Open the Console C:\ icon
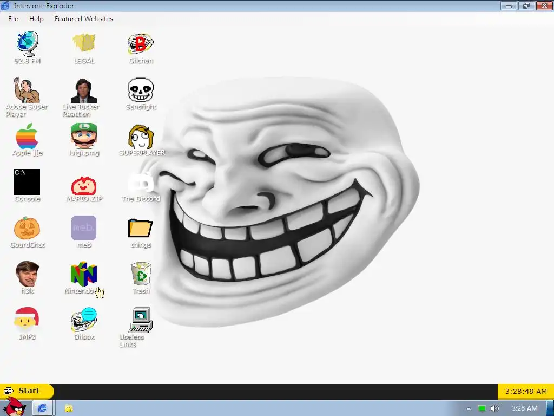554x416 pixels. click(27, 182)
